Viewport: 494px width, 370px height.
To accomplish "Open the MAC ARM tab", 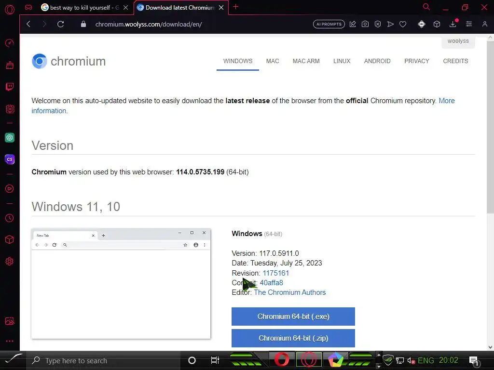I will coord(306,61).
